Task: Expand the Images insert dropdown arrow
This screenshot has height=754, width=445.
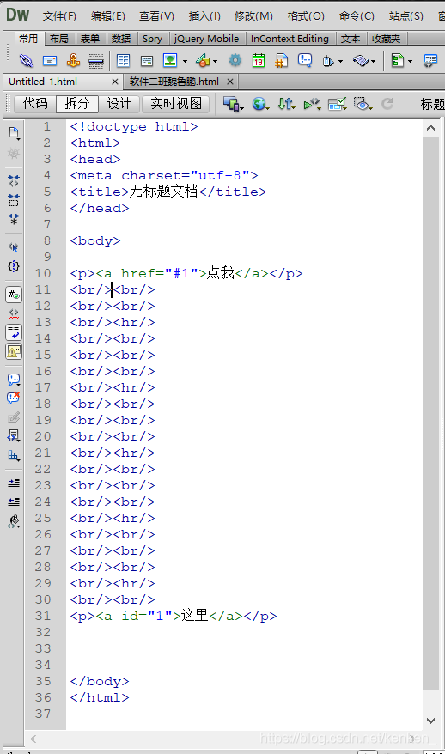Action: (x=186, y=61)
